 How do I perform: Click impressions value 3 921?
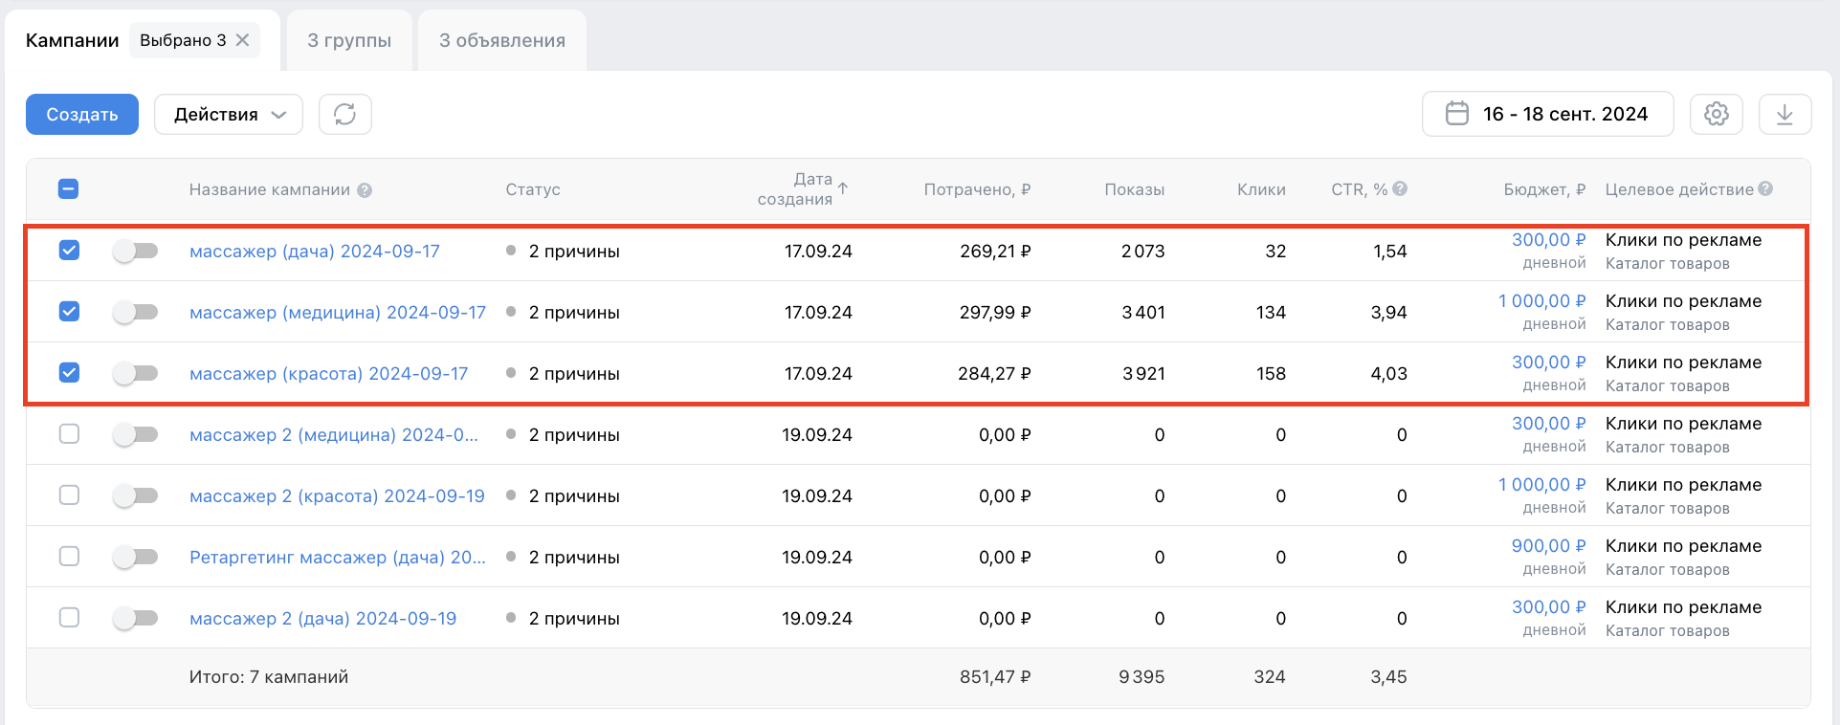pos(1143,374)
